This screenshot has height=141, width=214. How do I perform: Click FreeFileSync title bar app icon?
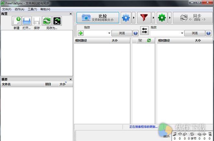pos(2,3)
